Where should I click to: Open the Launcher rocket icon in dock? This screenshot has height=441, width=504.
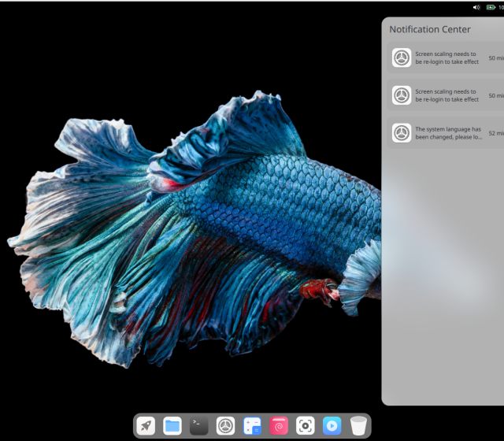(x=146, y=426)
